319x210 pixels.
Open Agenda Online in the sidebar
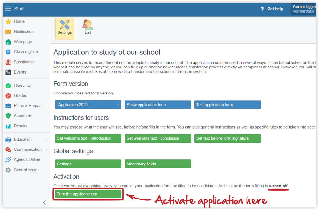[x=27, y=160]
